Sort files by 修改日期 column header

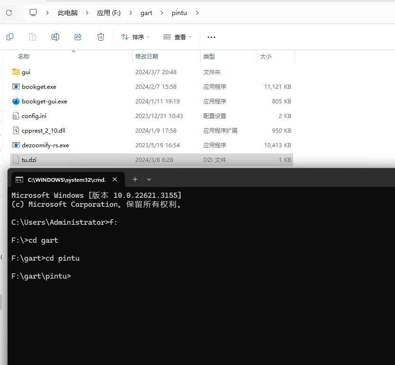click(147, 56)
